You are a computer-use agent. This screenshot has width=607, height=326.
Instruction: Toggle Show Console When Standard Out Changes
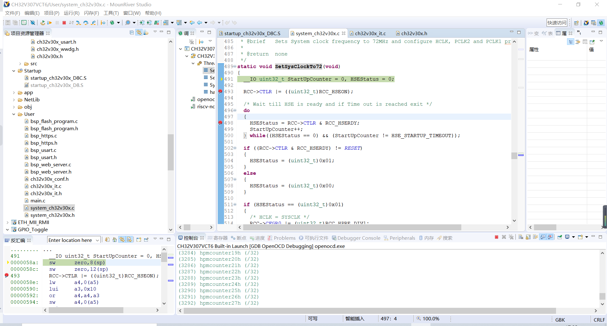click(543, 237)
